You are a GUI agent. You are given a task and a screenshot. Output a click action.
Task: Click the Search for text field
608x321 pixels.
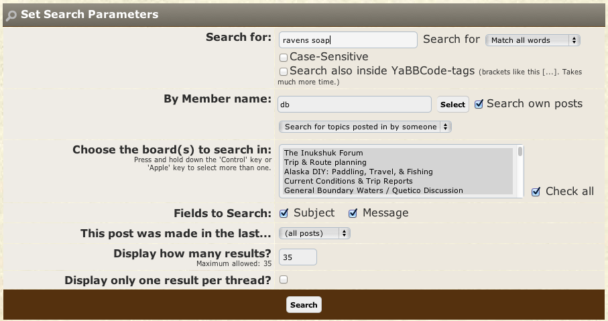pyautogui.click(x=347, y=40)
